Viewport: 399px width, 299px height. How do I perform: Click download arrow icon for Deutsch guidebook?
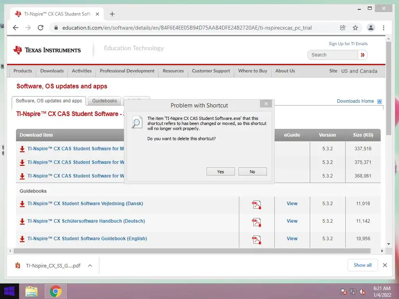point(22,222)
